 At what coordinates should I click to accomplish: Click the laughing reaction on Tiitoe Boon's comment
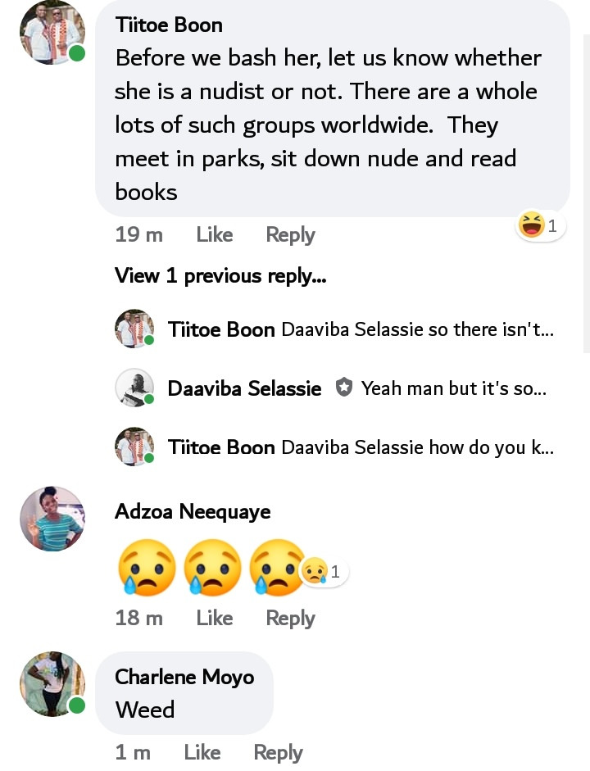pyautogui.click(x=540, y=225)
